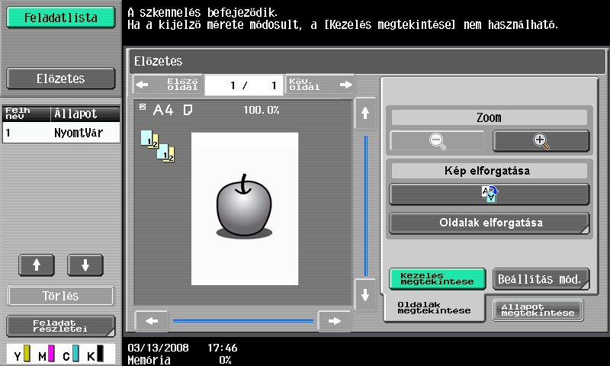Check yellow Y toner level indicator
This screenshot has width=610, height=366.
pyautogui.click(x=22, y=354)
